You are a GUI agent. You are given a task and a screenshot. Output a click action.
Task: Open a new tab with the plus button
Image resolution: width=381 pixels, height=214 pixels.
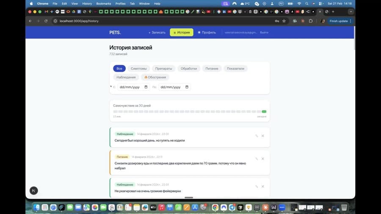[333, 12]
